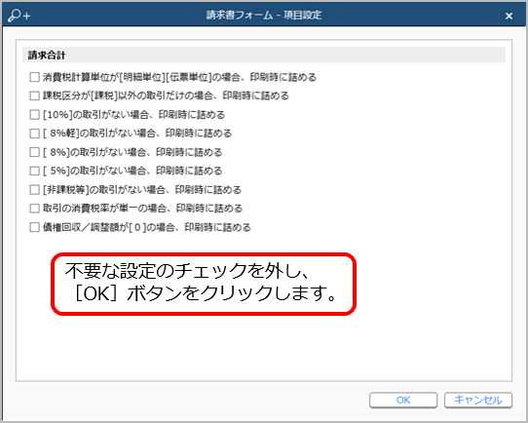Tick 取引の消費税率が単一の場合 checkbox

click(x=34, y=209)
